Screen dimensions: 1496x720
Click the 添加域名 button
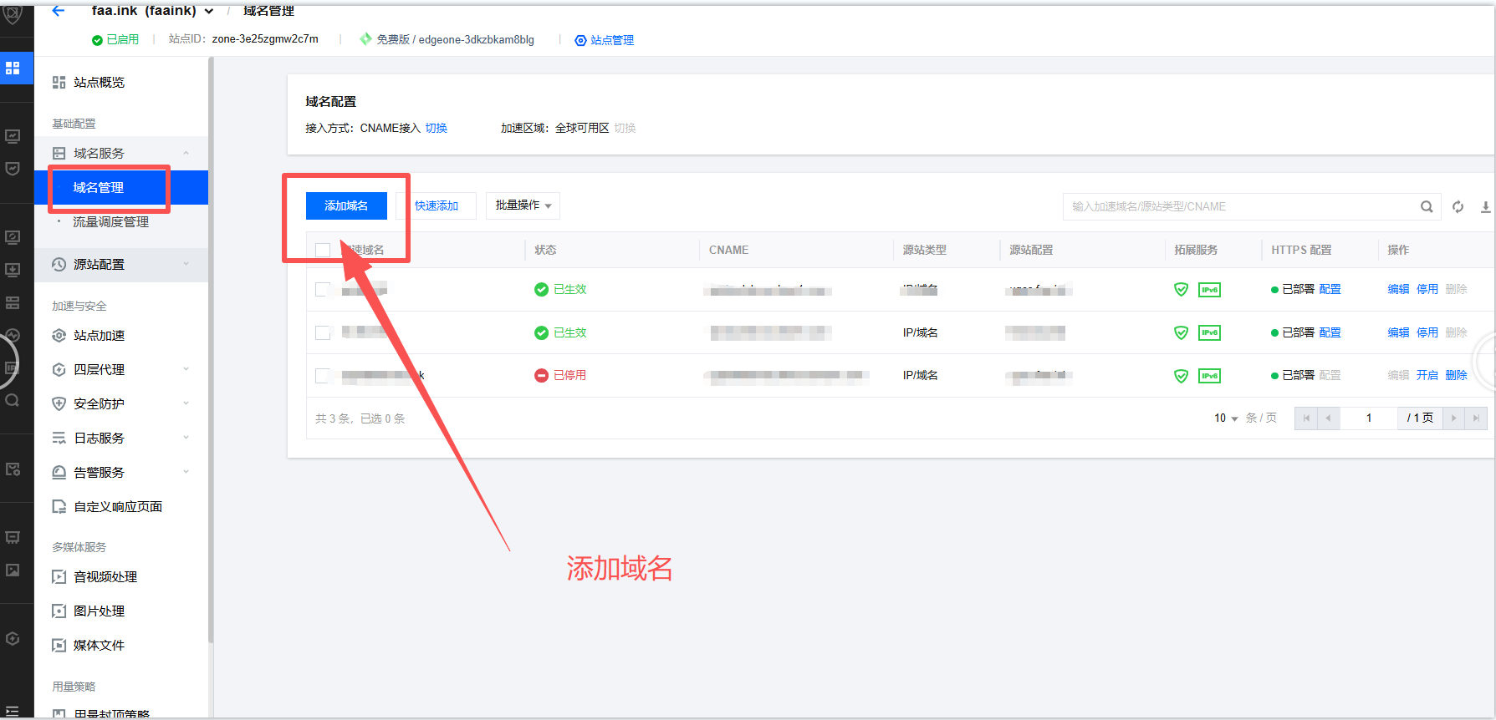(x=346, y=205)
